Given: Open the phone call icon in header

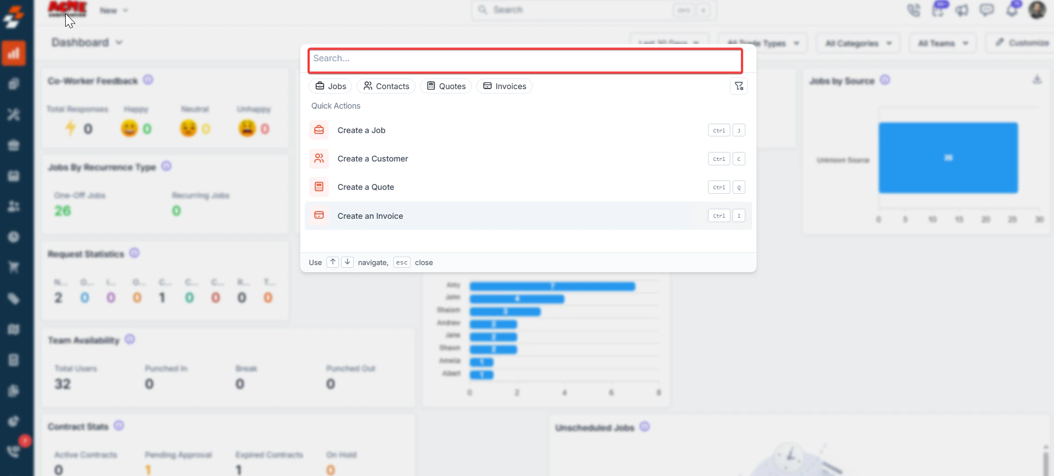Looking at the screenshot, I should tap(914, 10).
